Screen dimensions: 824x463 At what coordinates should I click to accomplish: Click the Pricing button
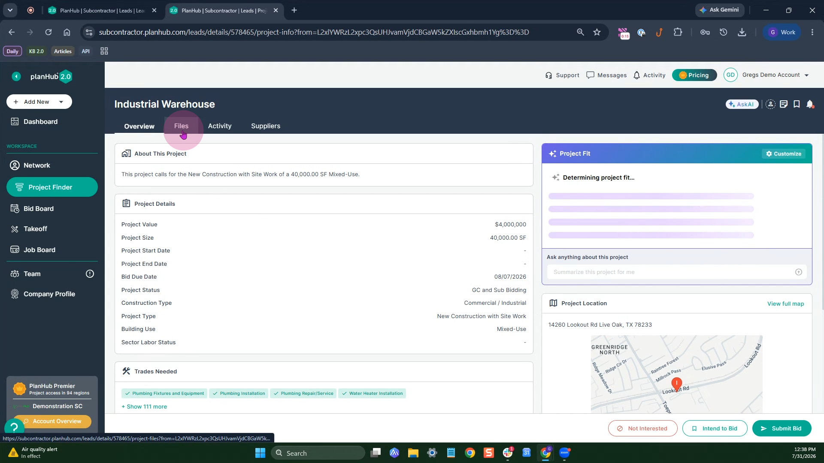click(694, 75)
